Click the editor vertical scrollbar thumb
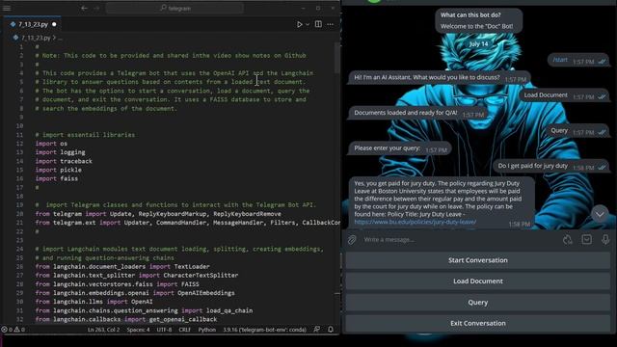 tap(336, 58)
